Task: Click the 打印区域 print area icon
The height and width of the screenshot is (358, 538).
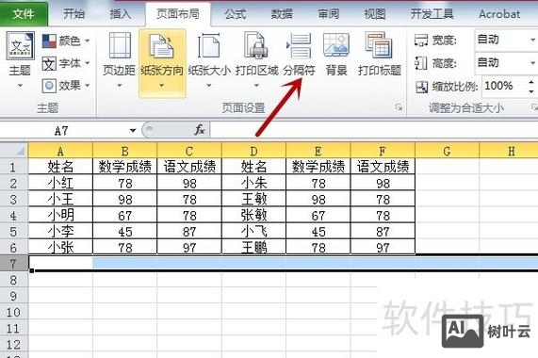Action: pyautogui.click(x=256, y=45)
